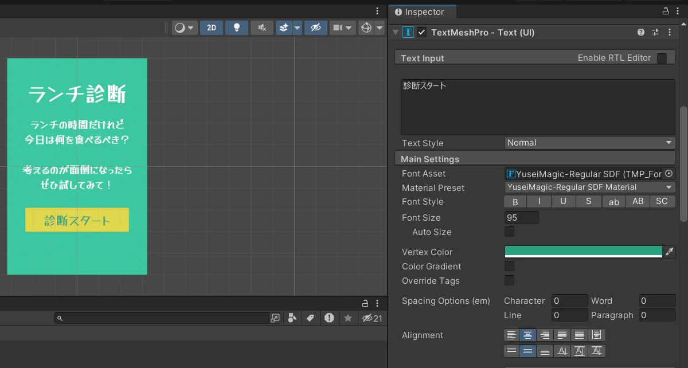The width and height of the screenshot is (688, 368).
Task: Click the Project panel search field
Action: (x=162, y=318)
